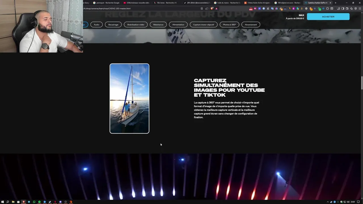This screenshot has width=363, height=204.
Task: Open WhatsApp from the taskbar
Action: [34, 202]
